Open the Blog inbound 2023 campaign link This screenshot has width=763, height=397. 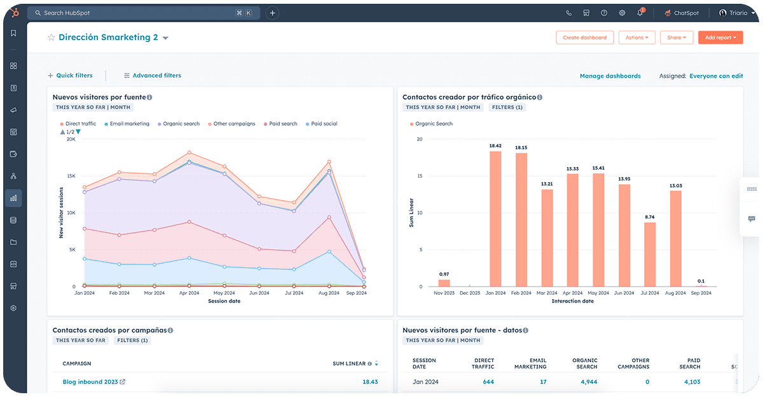(x=90, y=382)
